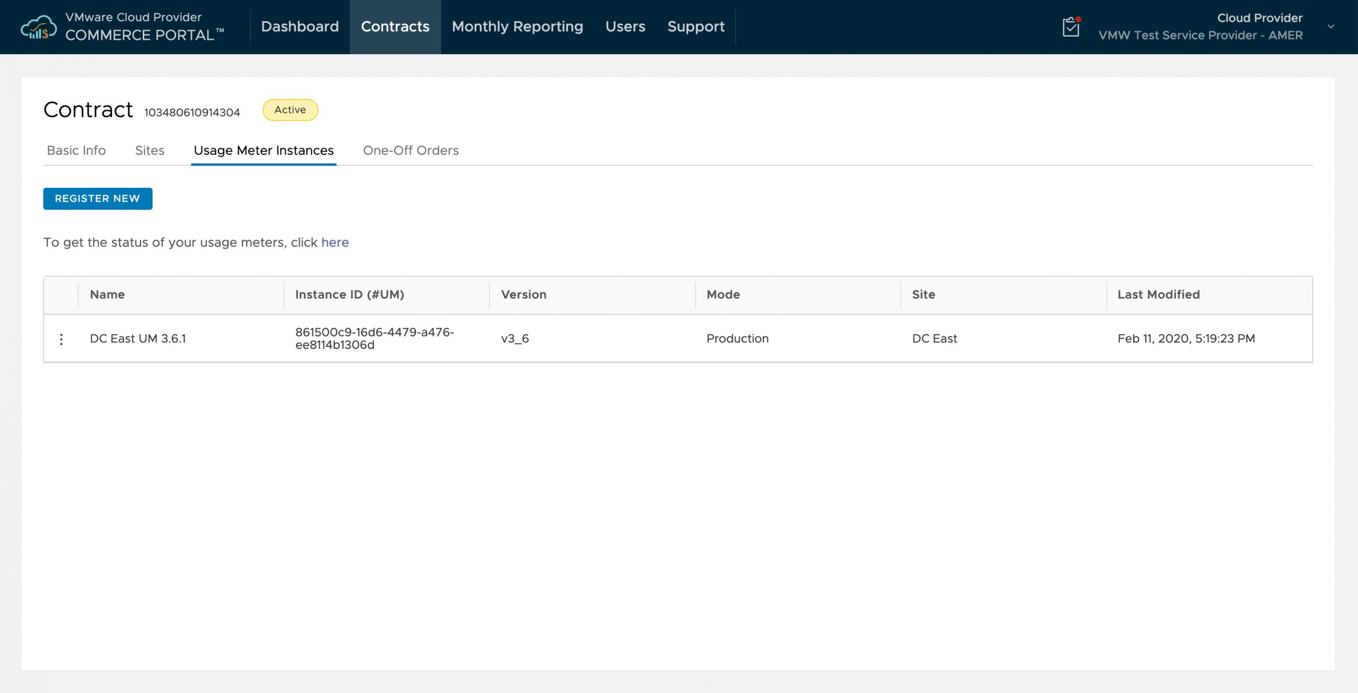Screen dimensions: 1358x693
Task: Click the Commerce Portal cloud logo icon
Action: click(38, 27)
